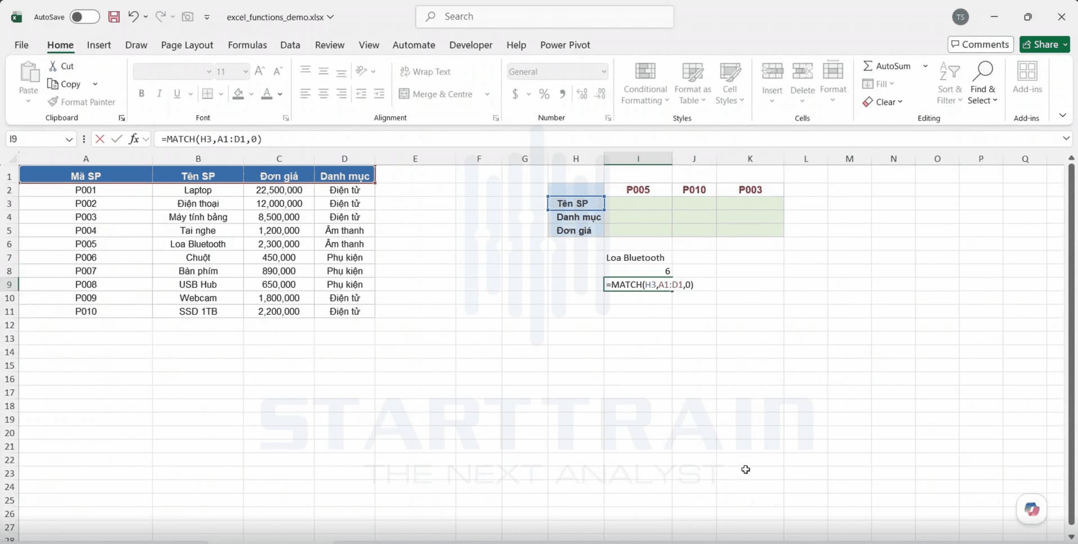The width and height of the screenshot is (1078, 544).
Task: Click the Comments button
Action: [x=980, y=44]
